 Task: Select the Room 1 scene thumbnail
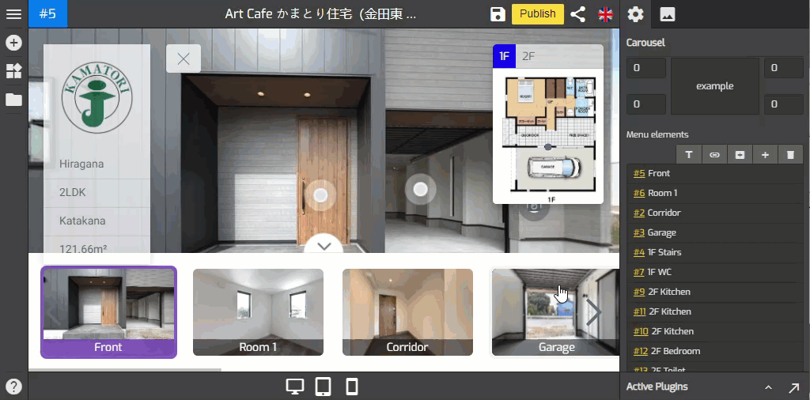click(258, 312)
